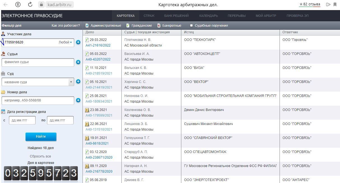Reload the page with the refresh icon

[x=30, y=4]
